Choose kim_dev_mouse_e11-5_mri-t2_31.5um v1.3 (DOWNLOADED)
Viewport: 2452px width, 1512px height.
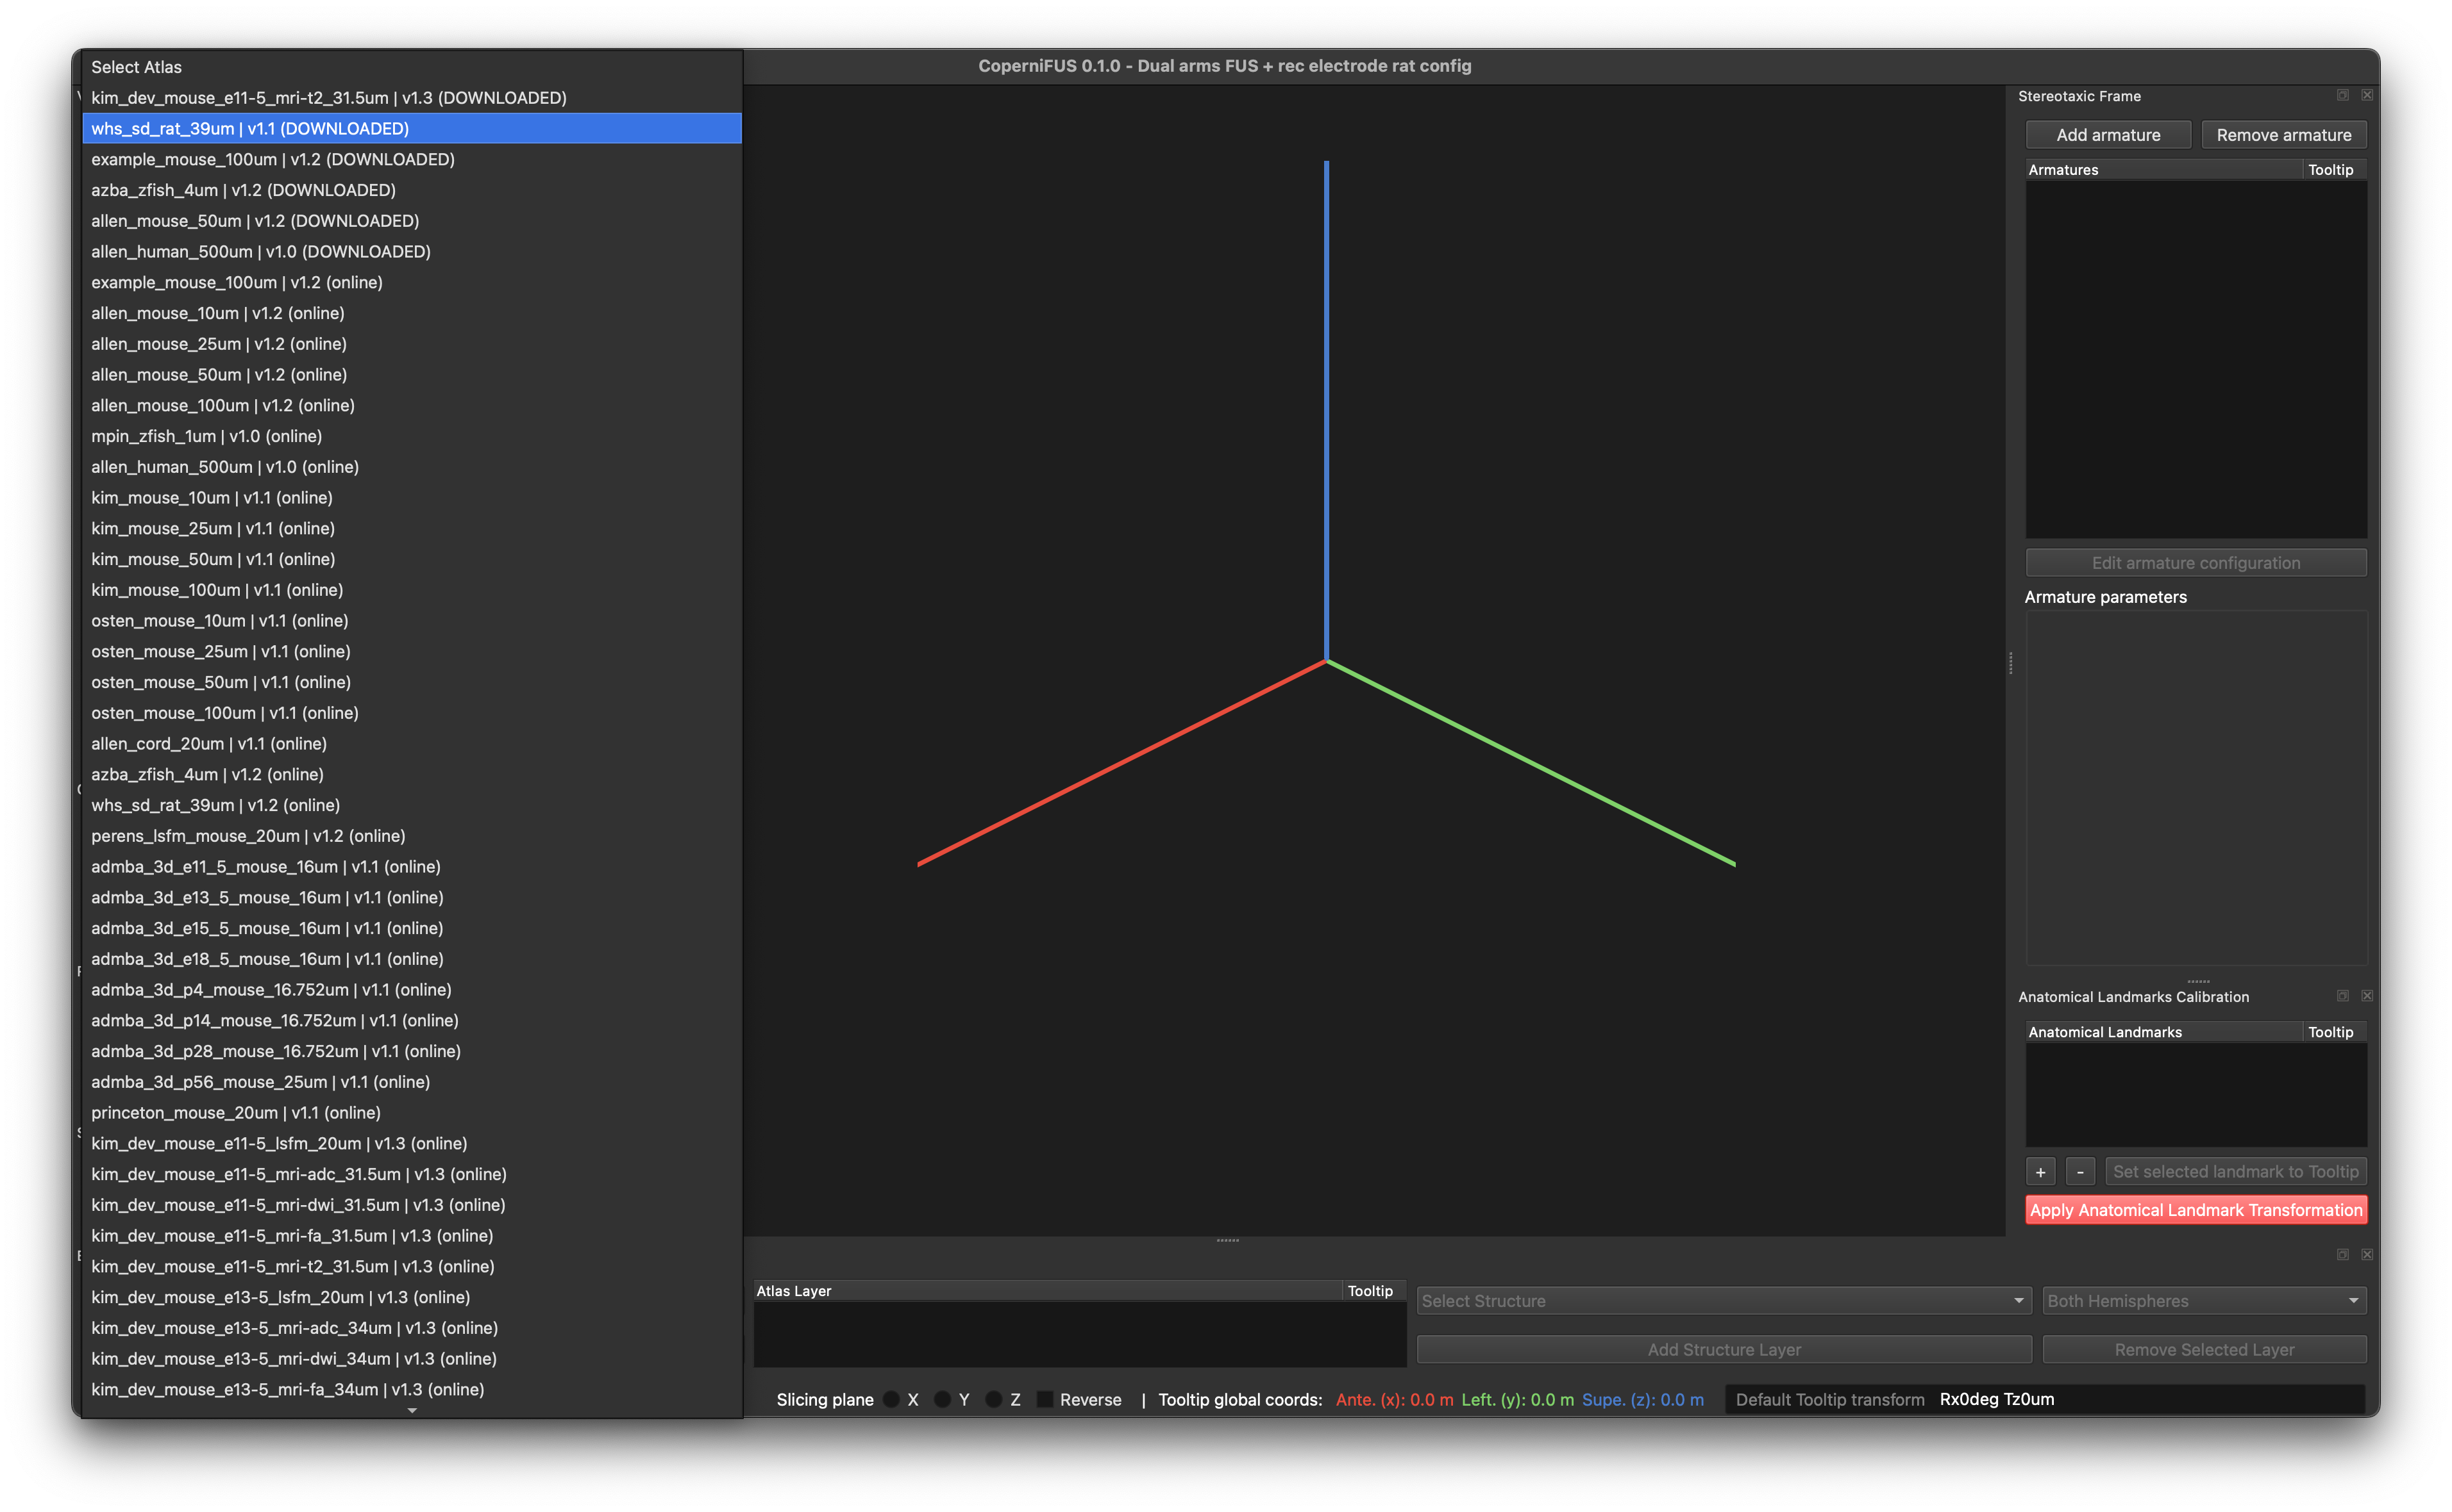(x=411, y=97)
